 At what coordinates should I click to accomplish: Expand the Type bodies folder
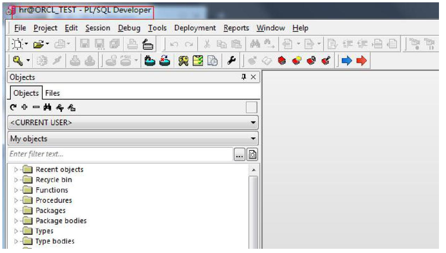(16, 241)
